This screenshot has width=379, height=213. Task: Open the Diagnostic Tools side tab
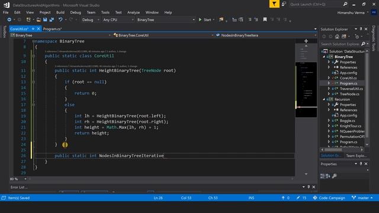(374, 38)
